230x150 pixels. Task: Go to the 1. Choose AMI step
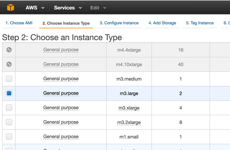(x=19, y=23)
